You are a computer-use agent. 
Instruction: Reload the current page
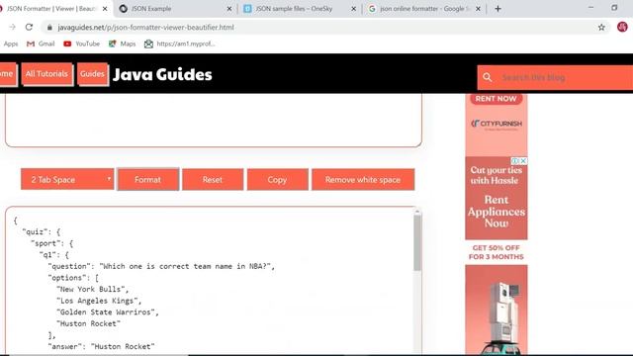click(29, 27)
